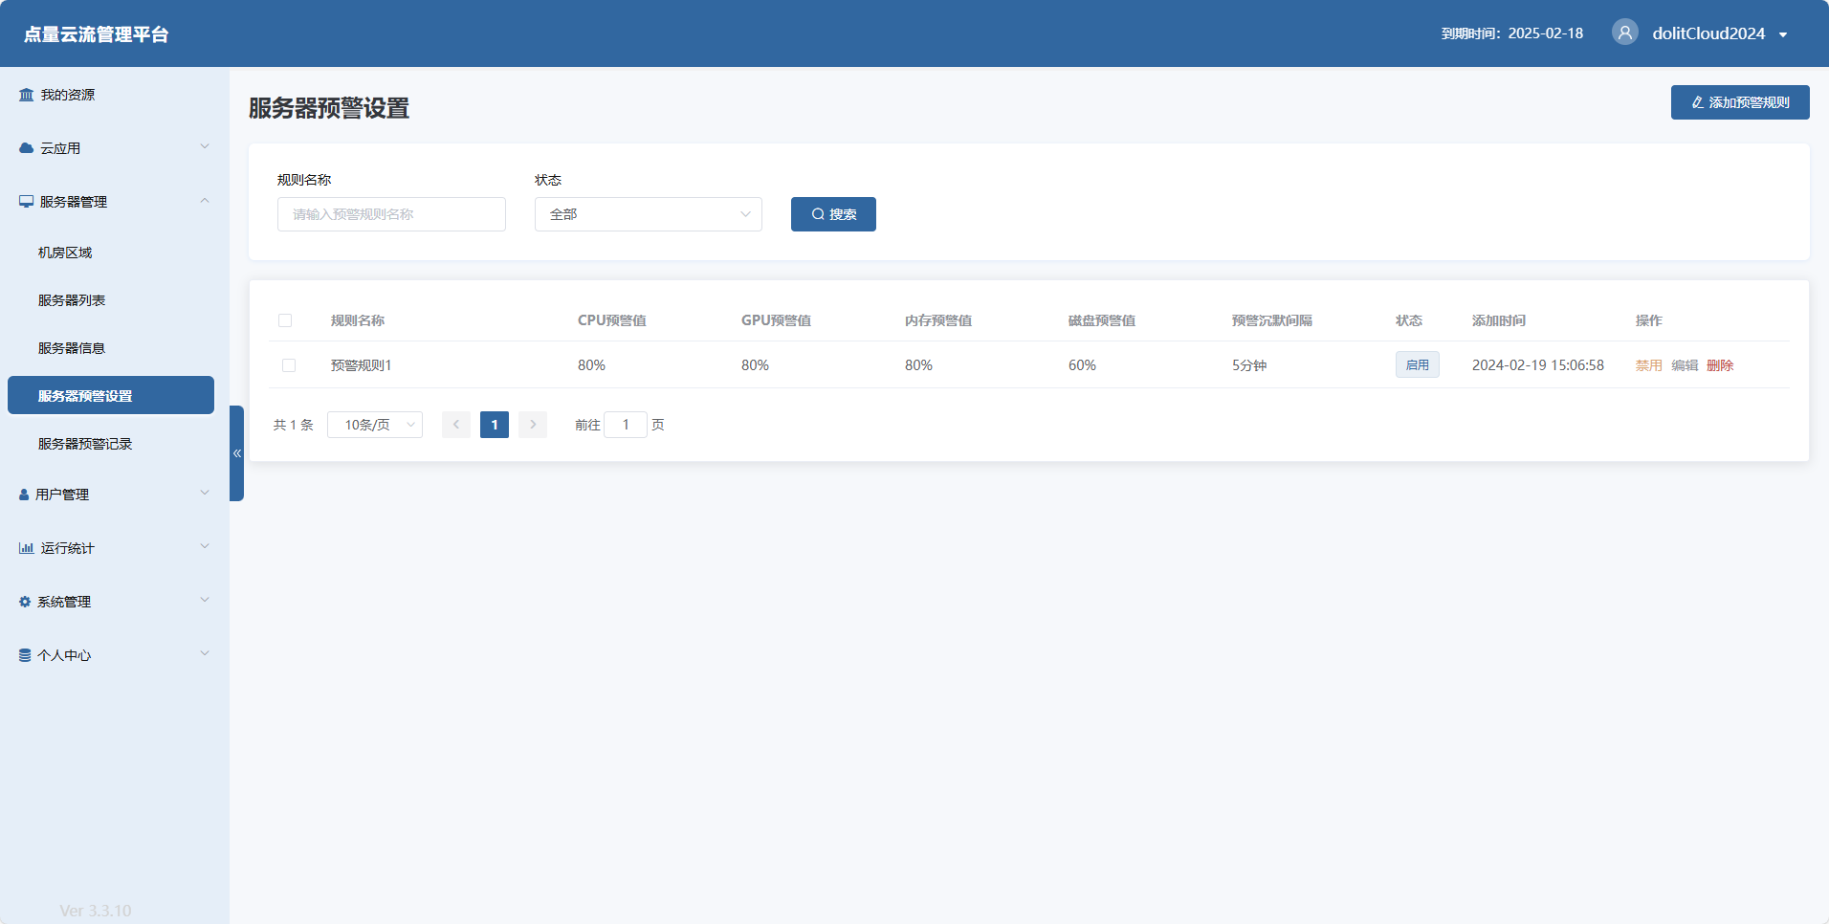Viewport: 1829px width, 924px height.
Task: Click the 运行统计 bar chart icon
Action: [27, 548]
